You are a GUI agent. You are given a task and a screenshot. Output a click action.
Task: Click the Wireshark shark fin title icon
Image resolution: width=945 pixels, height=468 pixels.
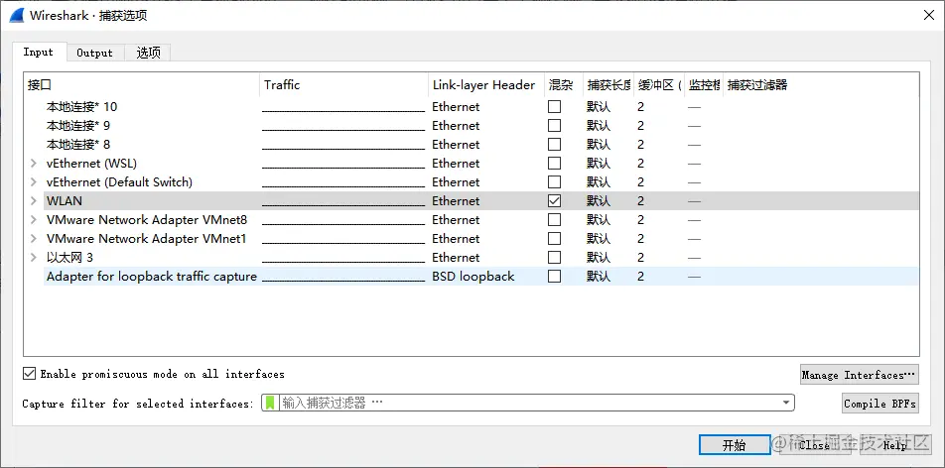click(x=16, y=15)
